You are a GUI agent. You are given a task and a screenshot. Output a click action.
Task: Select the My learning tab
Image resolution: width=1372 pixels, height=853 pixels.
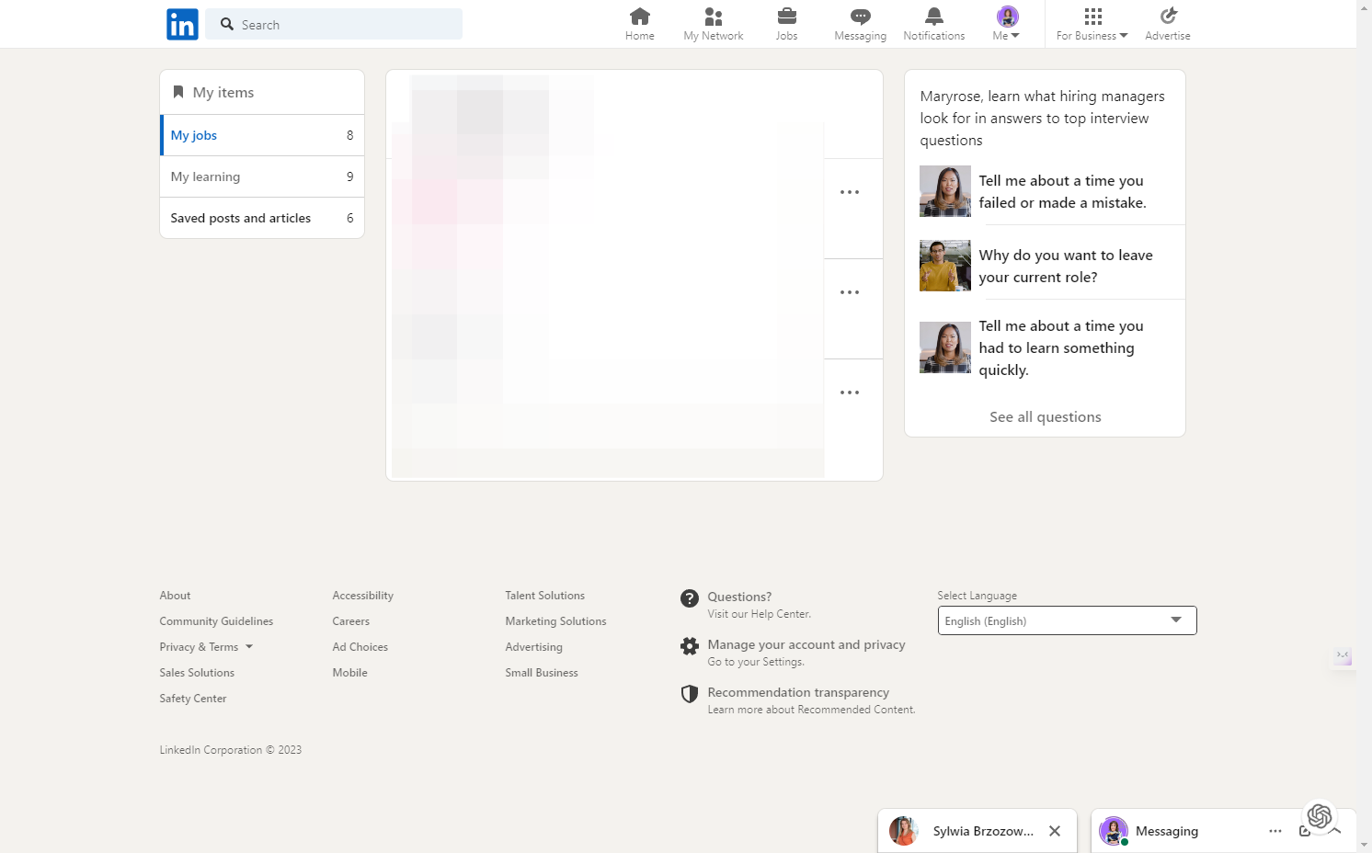point(262,176)
